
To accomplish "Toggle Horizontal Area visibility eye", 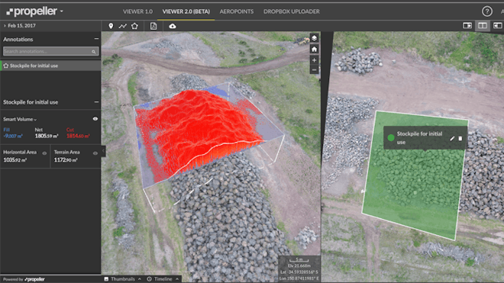I will 44,153.
